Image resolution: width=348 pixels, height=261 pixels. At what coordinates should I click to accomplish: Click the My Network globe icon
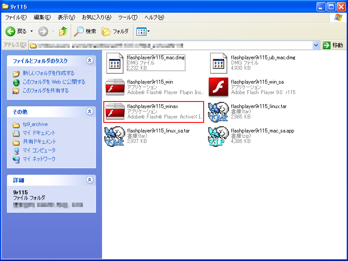pos(16,159)
